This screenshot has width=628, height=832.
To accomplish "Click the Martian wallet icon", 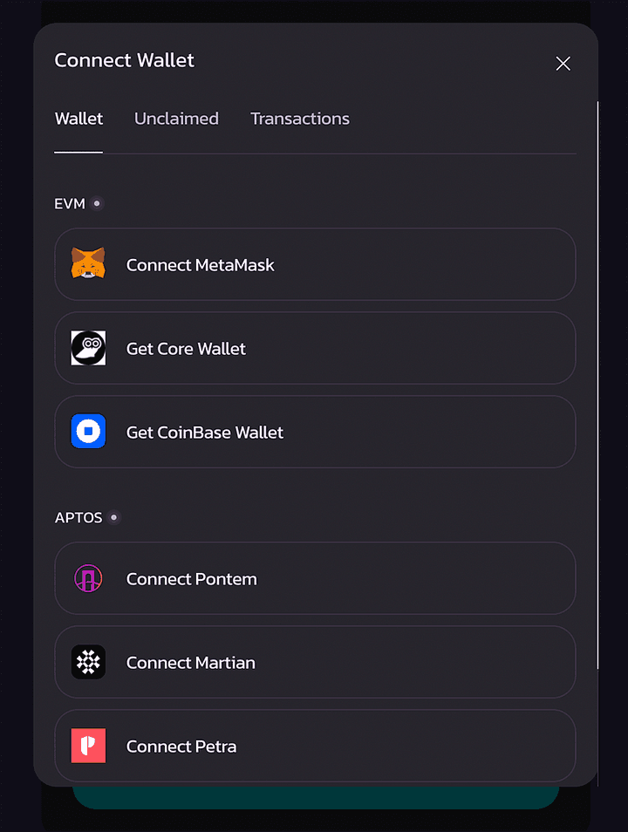I will tap(88, 662).
